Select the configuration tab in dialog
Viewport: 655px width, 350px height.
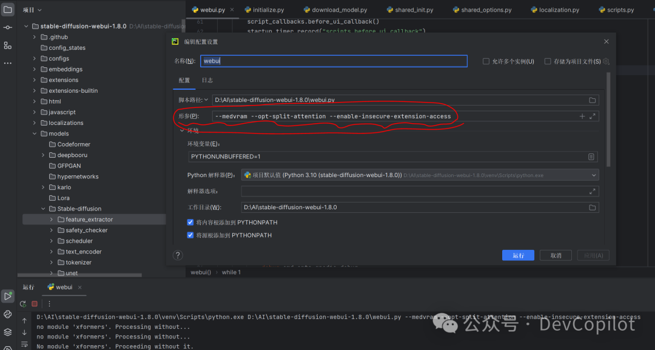[184, 80]
